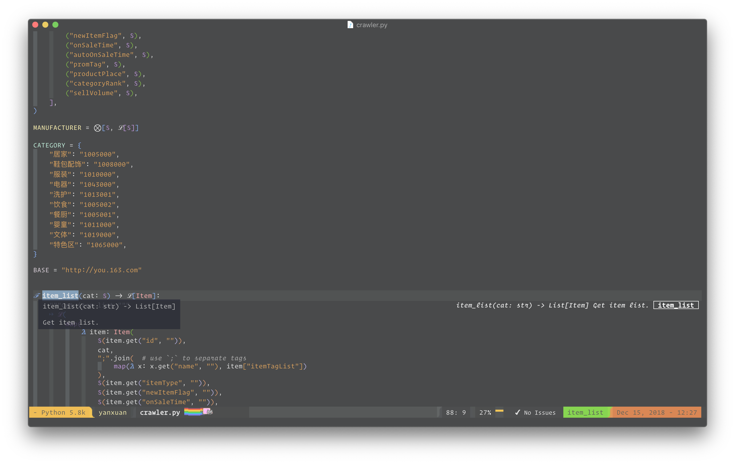735x464 pixels.
Task: Click the green zoom window button
Action: coord(55,25)
